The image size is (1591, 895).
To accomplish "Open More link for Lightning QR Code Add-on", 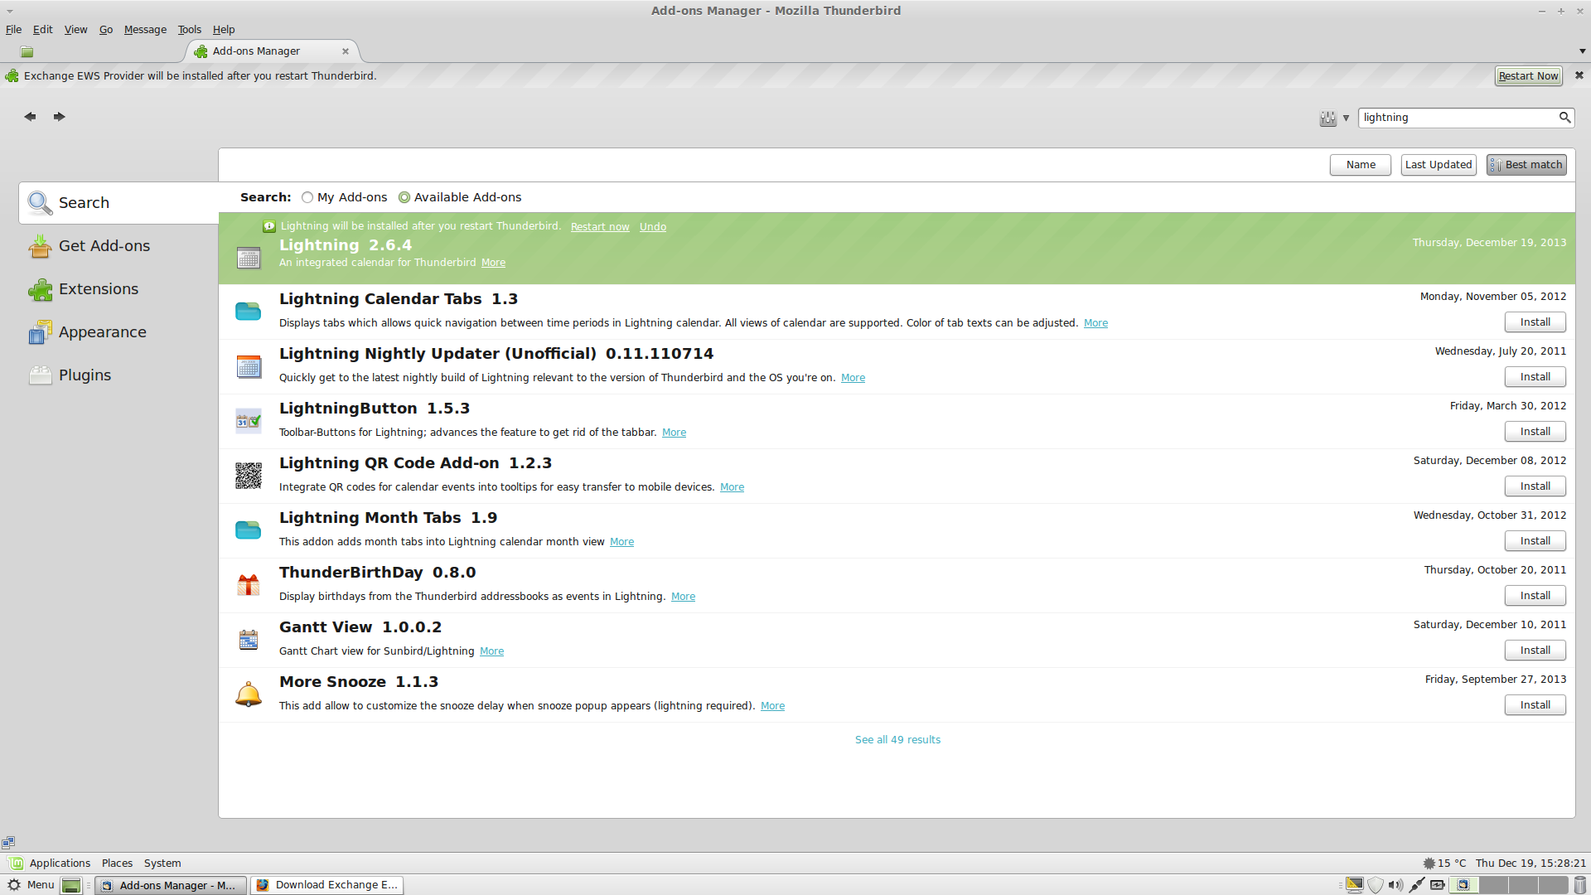I will pyautogui.click(x=732, y=487).
